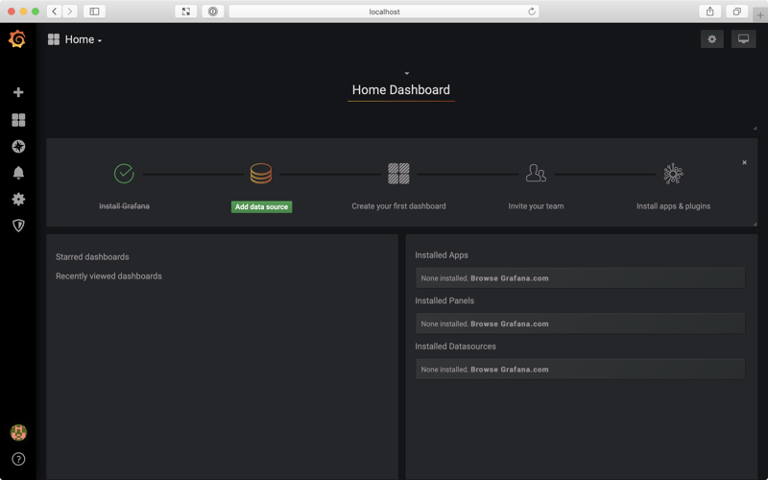Viewport: 768px width, 480px height.
Task: Browse Grafana.com under Installed Apps
Action: (510, 278)
